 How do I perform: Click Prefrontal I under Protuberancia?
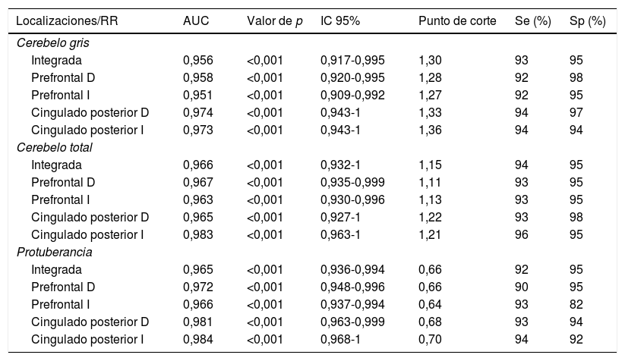(x=63, y=304)
